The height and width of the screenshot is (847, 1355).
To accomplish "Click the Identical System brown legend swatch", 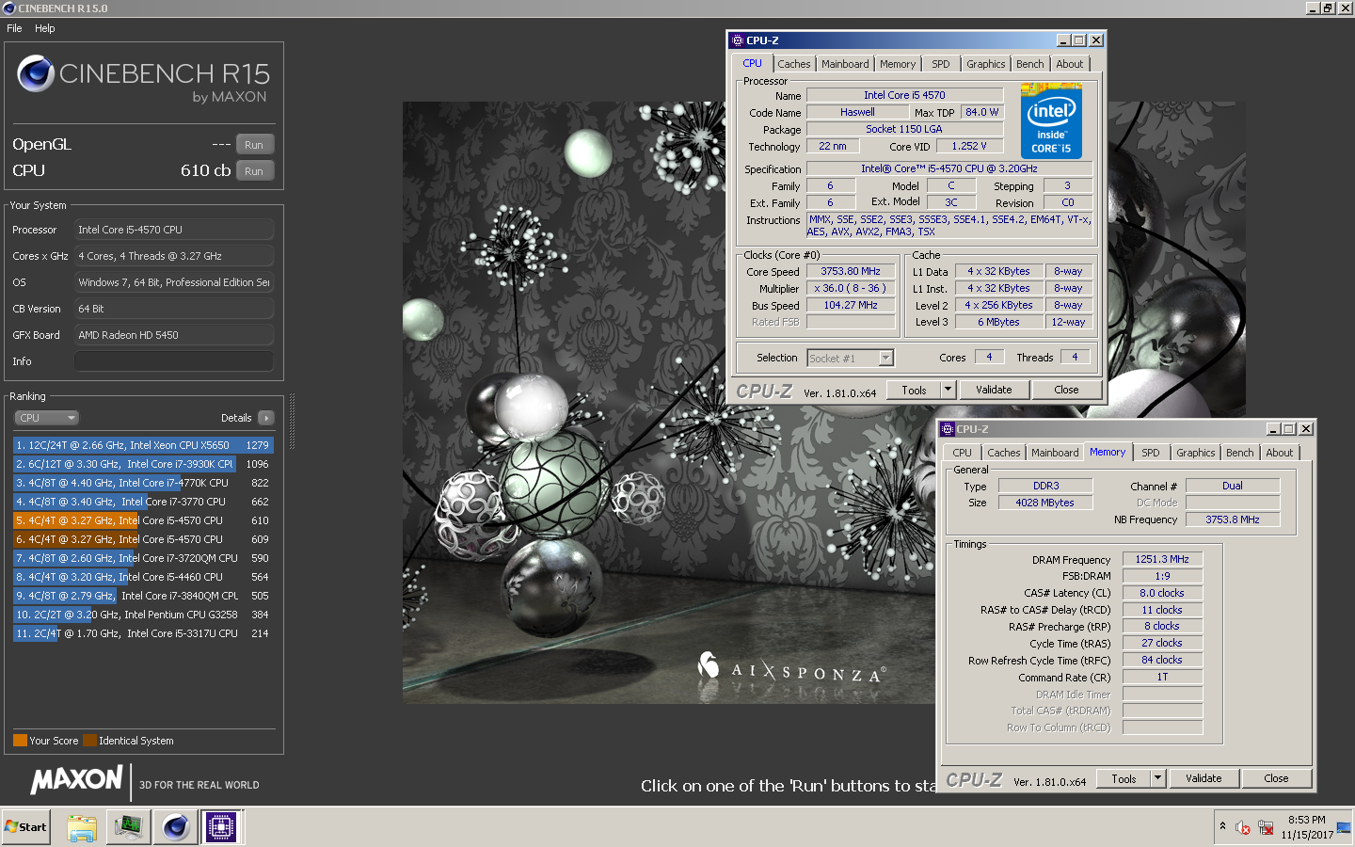I will 89,741.
